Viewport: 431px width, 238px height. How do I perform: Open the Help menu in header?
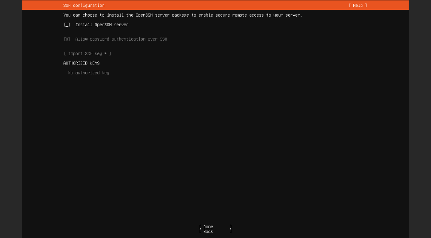coord(358,6)
